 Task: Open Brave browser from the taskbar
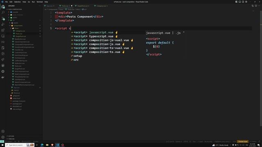click(x=52, y=145)
